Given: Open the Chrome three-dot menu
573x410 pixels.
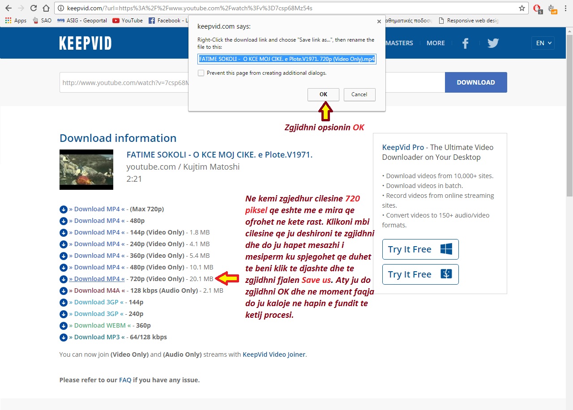Looking at the screenshot, I should click(565, 8).
